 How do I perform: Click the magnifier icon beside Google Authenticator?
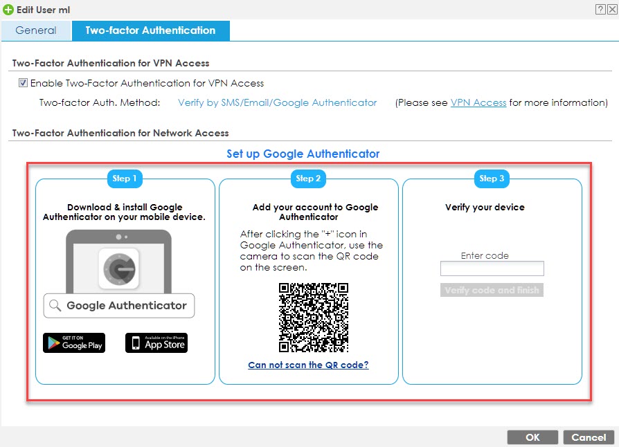tap(55, 305)
